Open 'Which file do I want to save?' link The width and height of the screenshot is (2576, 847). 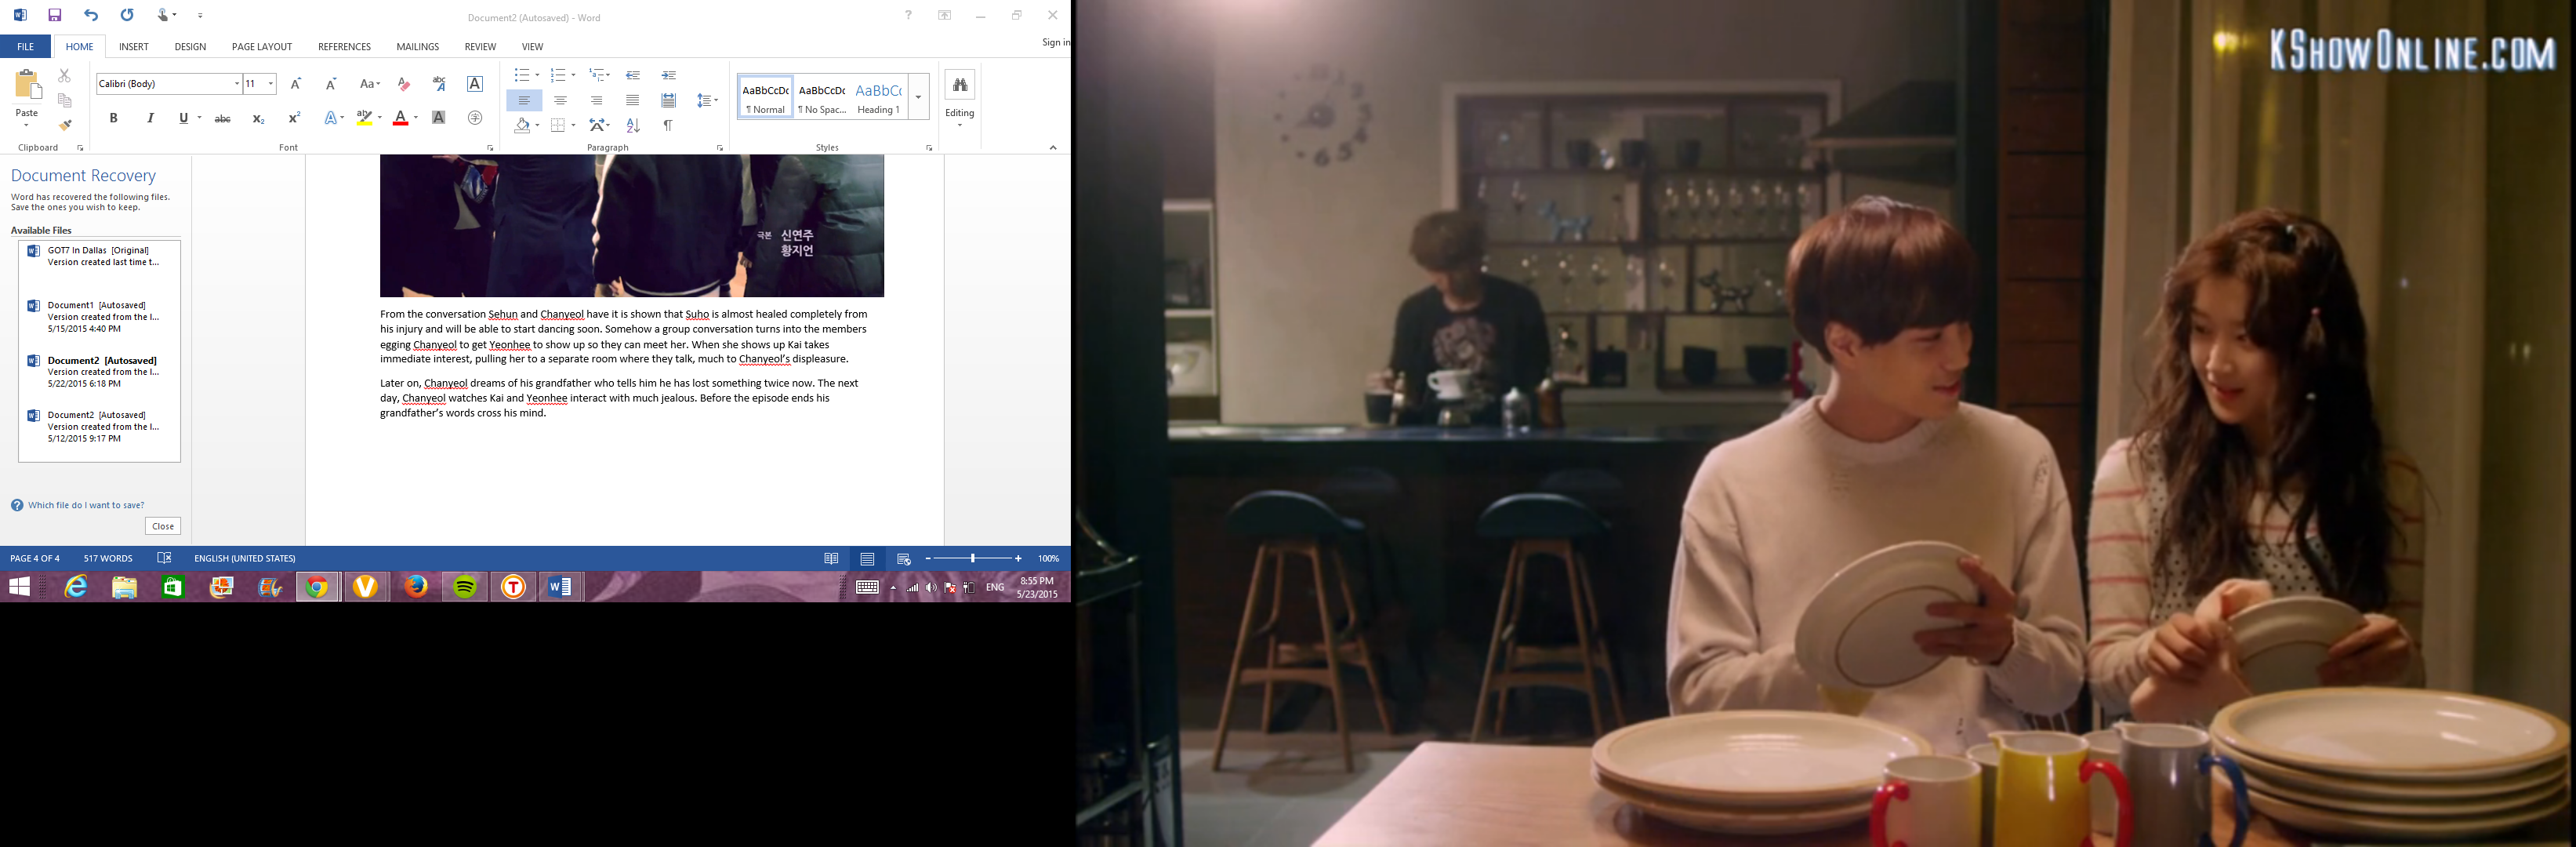[x=86, y=505]
